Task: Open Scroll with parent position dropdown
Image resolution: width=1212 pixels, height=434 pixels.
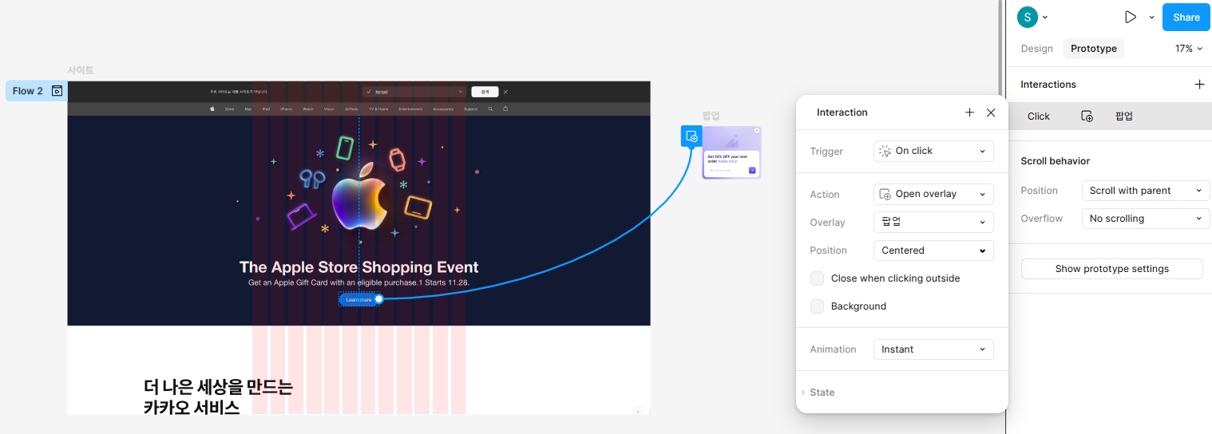Action: pyautogui.click(x=1146, y=191)
